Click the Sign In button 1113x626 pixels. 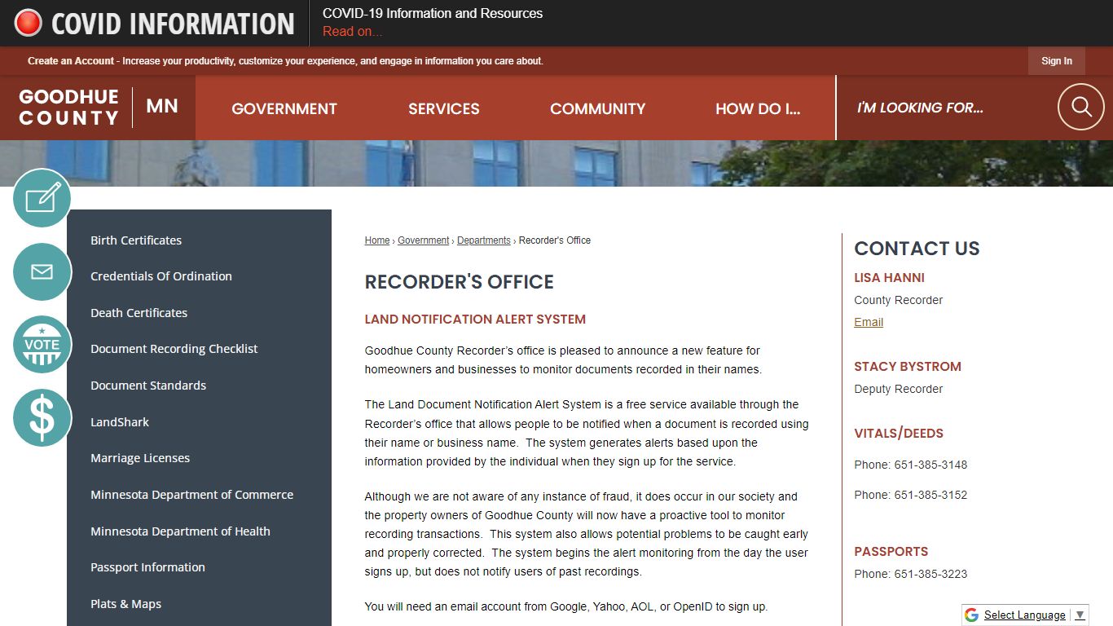tap(1057, 61)
